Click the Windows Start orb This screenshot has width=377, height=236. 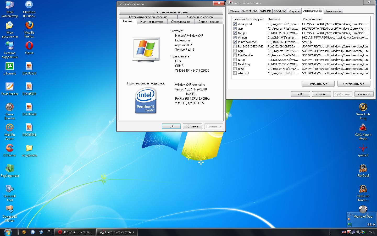(8, 232)
